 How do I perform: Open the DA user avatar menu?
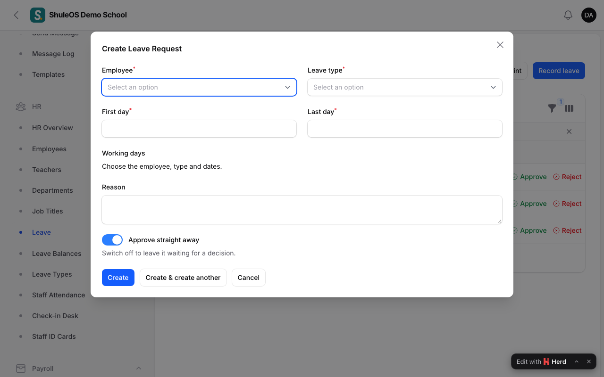pyautogui.click(x=589, y=15)
